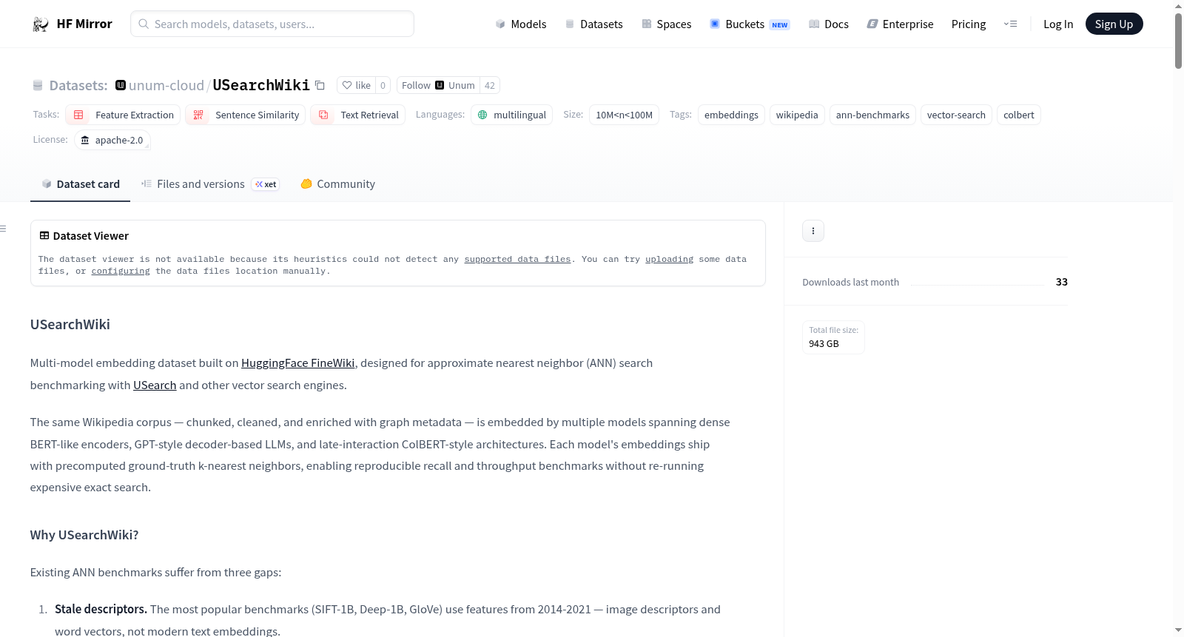
Task: Open the USearch link in description
Action: (x=155, y=385)
